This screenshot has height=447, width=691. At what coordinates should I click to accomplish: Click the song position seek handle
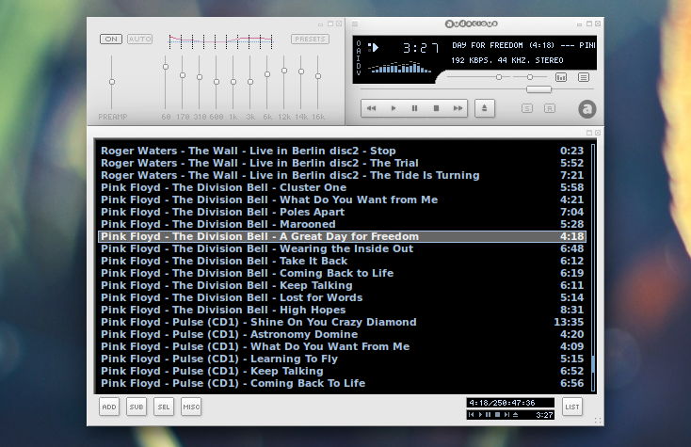coord(539,89)
